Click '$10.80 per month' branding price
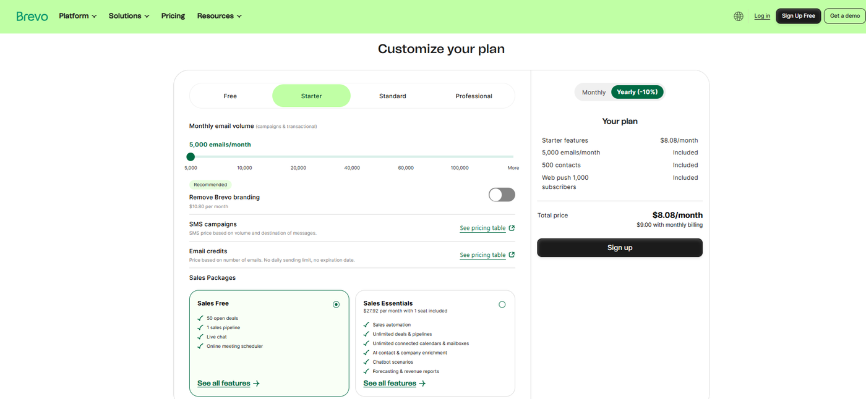866x399 pixels. (x=208, y=206)
